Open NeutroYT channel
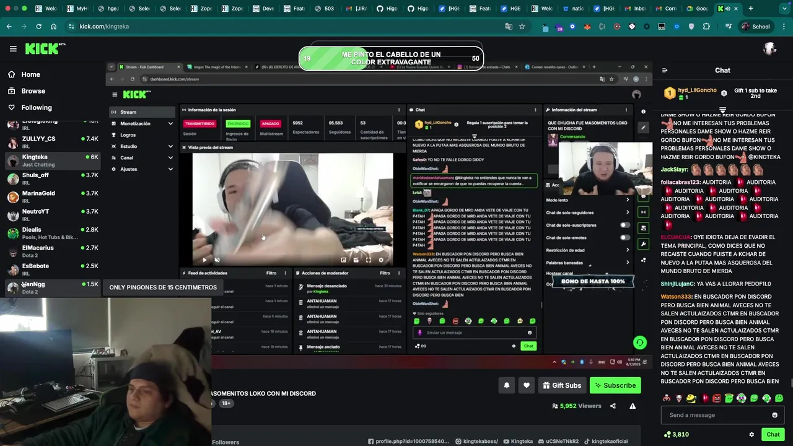This screenshot has width=793, height=446. coord(52,214)
